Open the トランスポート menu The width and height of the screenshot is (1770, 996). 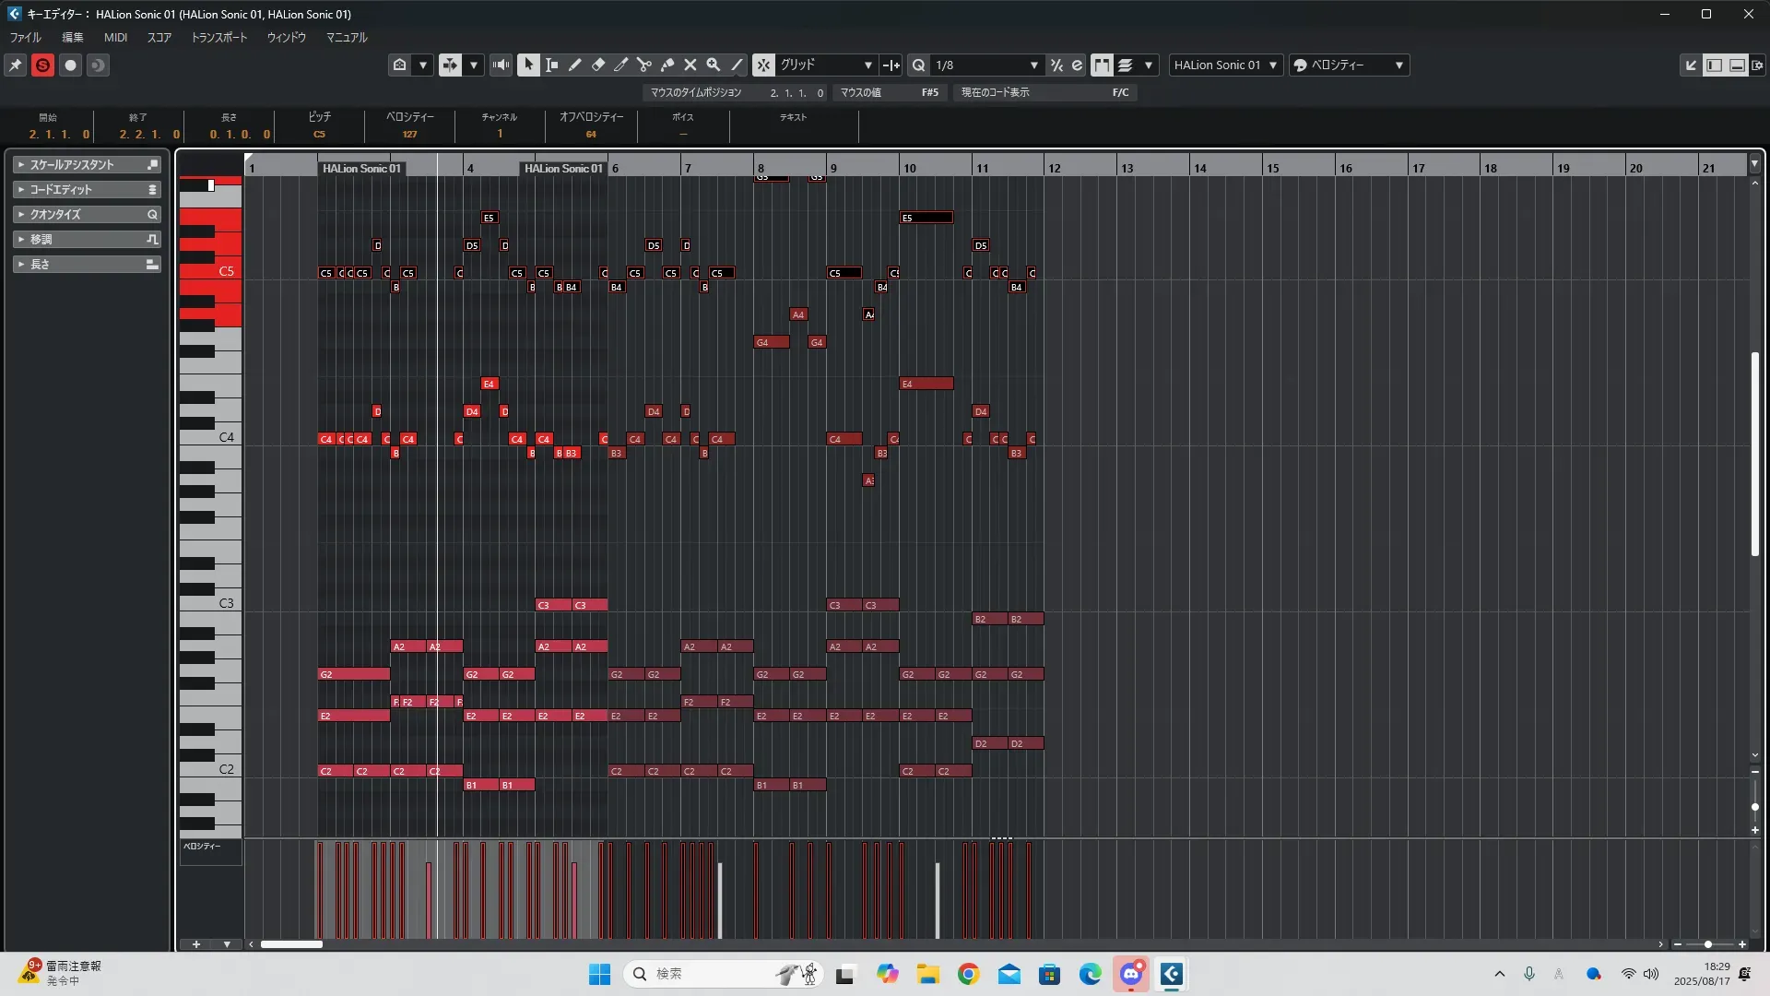coord(218,38)
